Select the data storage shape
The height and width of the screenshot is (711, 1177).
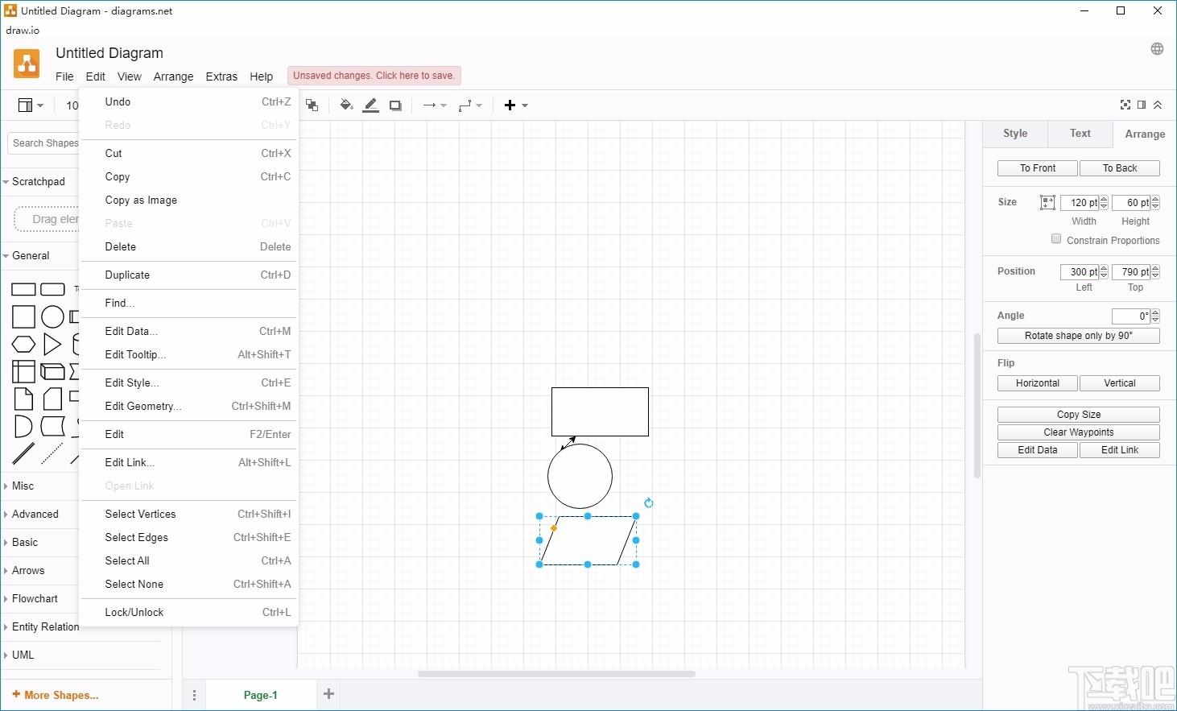(x=52, y=426)
